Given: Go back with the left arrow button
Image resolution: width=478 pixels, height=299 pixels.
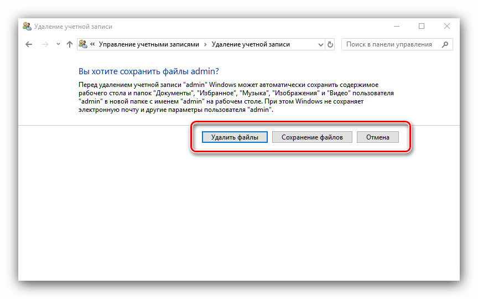Looking at the screenshot, I should pos(29,44).
